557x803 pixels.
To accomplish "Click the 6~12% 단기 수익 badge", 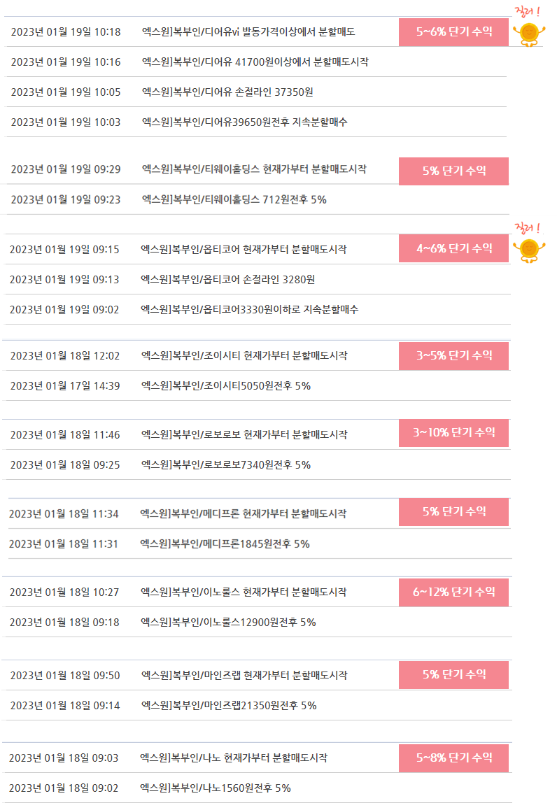I will [453, 592].
